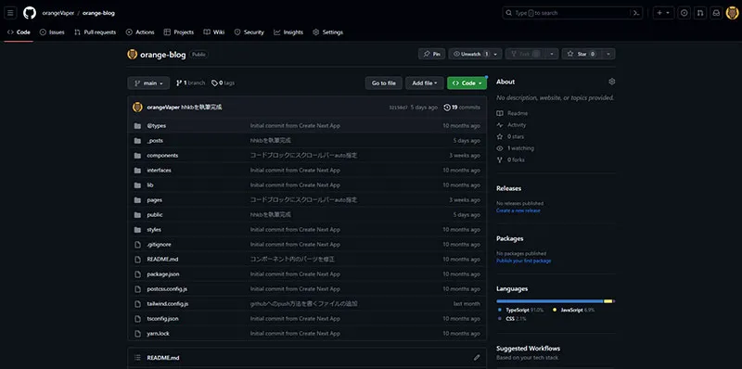Click Publish your first package link

(x=523, y=261)
